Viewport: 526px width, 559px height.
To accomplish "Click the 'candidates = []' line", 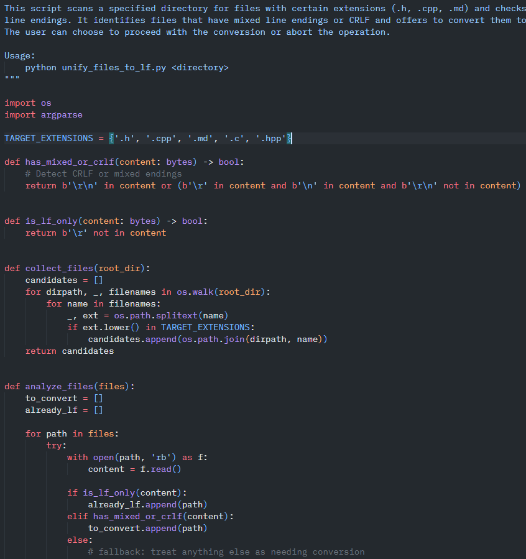I will pos(64,280).
